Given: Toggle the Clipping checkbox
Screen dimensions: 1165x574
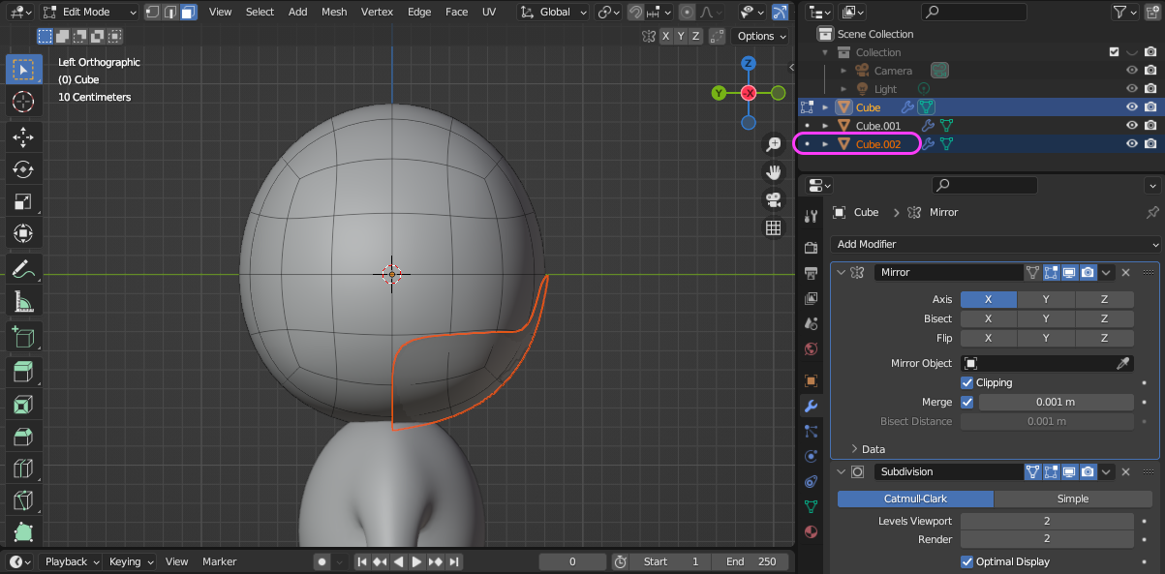Looking at the screenshot, I should (967, 382).
